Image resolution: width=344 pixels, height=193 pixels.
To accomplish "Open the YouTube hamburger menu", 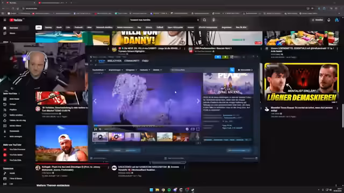I will point(5,20).
